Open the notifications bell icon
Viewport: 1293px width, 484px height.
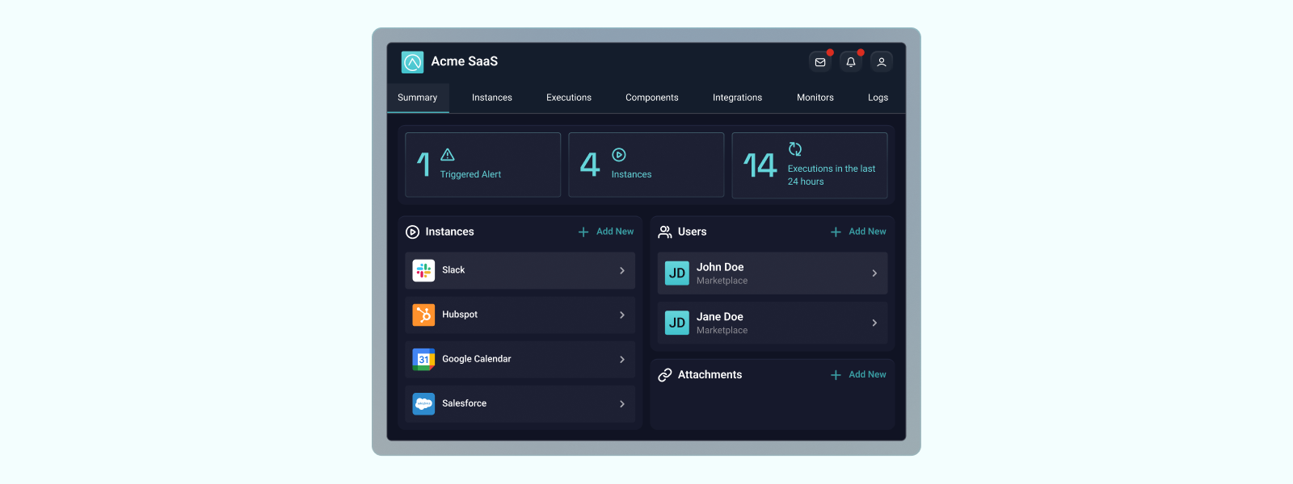click(851, 62)
